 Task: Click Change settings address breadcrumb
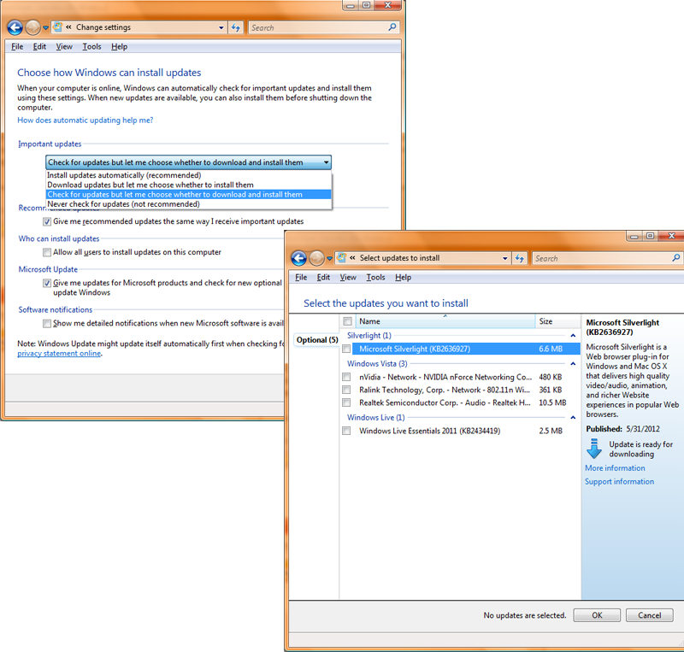[x=103, y=27]
